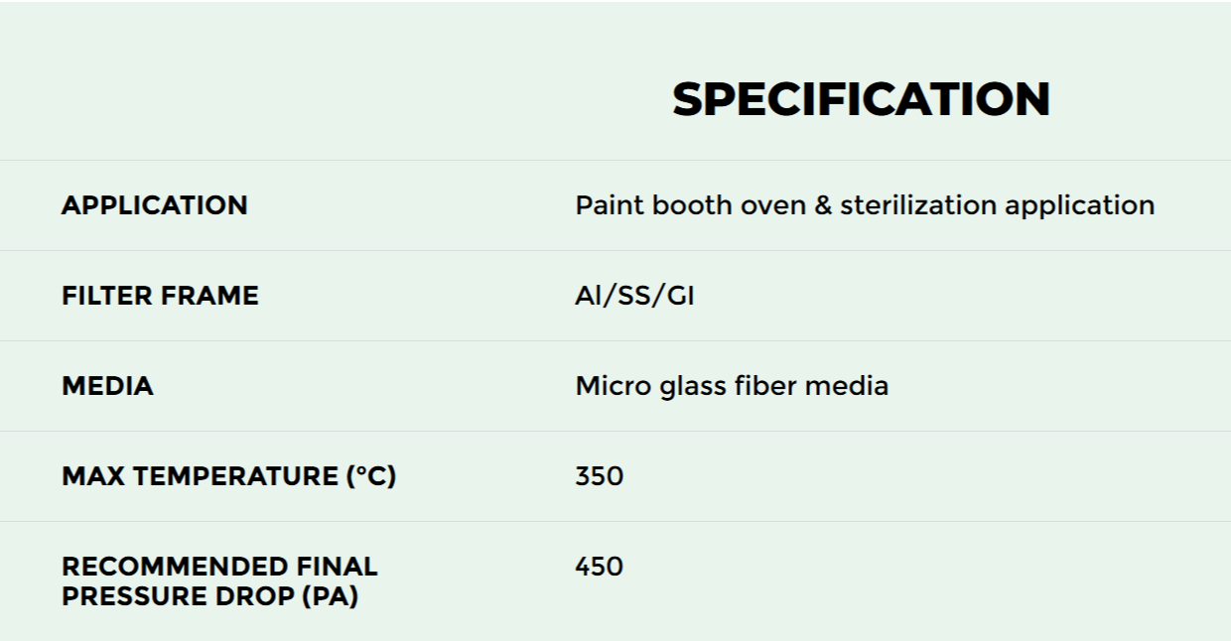Image resolution: width=1231 pixels, height=641 pixels.
Task: Select the MAX TEMPERATURE label
Action: (228, 476)
